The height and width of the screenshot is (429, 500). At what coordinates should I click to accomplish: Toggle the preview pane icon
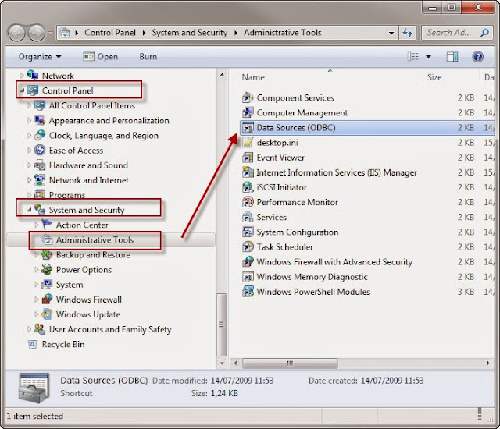click(x=452, y=57)
